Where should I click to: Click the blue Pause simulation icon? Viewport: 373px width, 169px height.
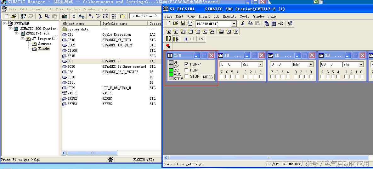click(x=185, y=39)
